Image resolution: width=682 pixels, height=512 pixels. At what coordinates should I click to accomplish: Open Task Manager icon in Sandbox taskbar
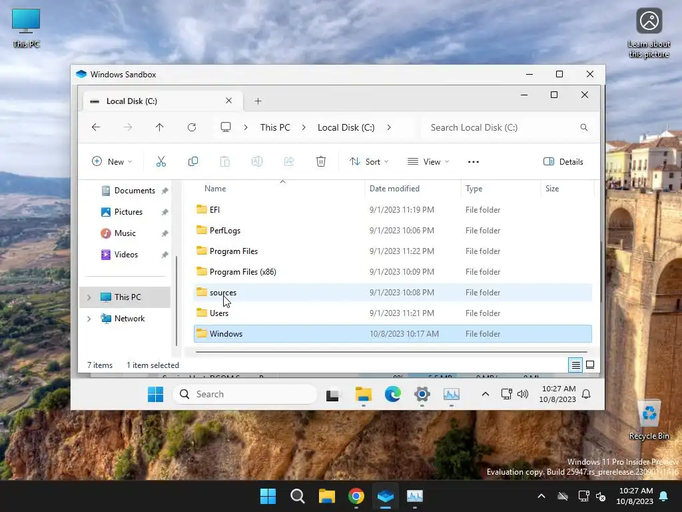452,395
